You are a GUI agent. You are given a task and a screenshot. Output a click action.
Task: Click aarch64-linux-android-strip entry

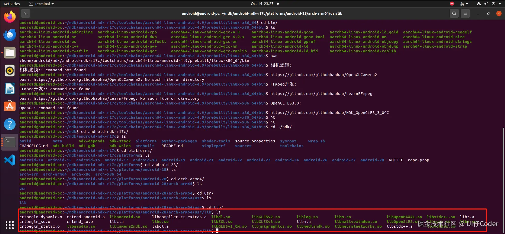[435, 46]
